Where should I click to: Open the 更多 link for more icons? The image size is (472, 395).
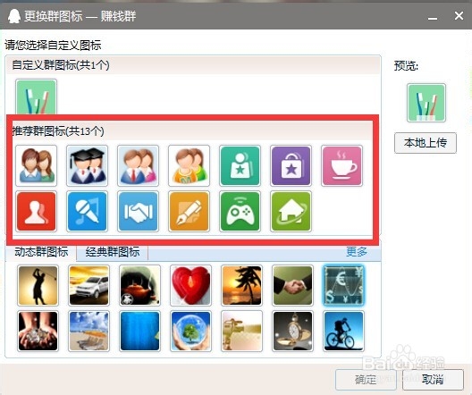tap(357, 252)
